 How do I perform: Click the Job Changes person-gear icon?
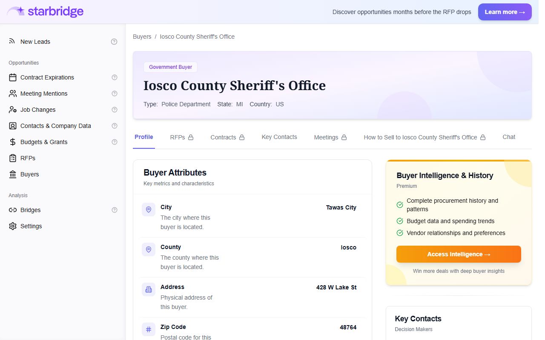13,110
